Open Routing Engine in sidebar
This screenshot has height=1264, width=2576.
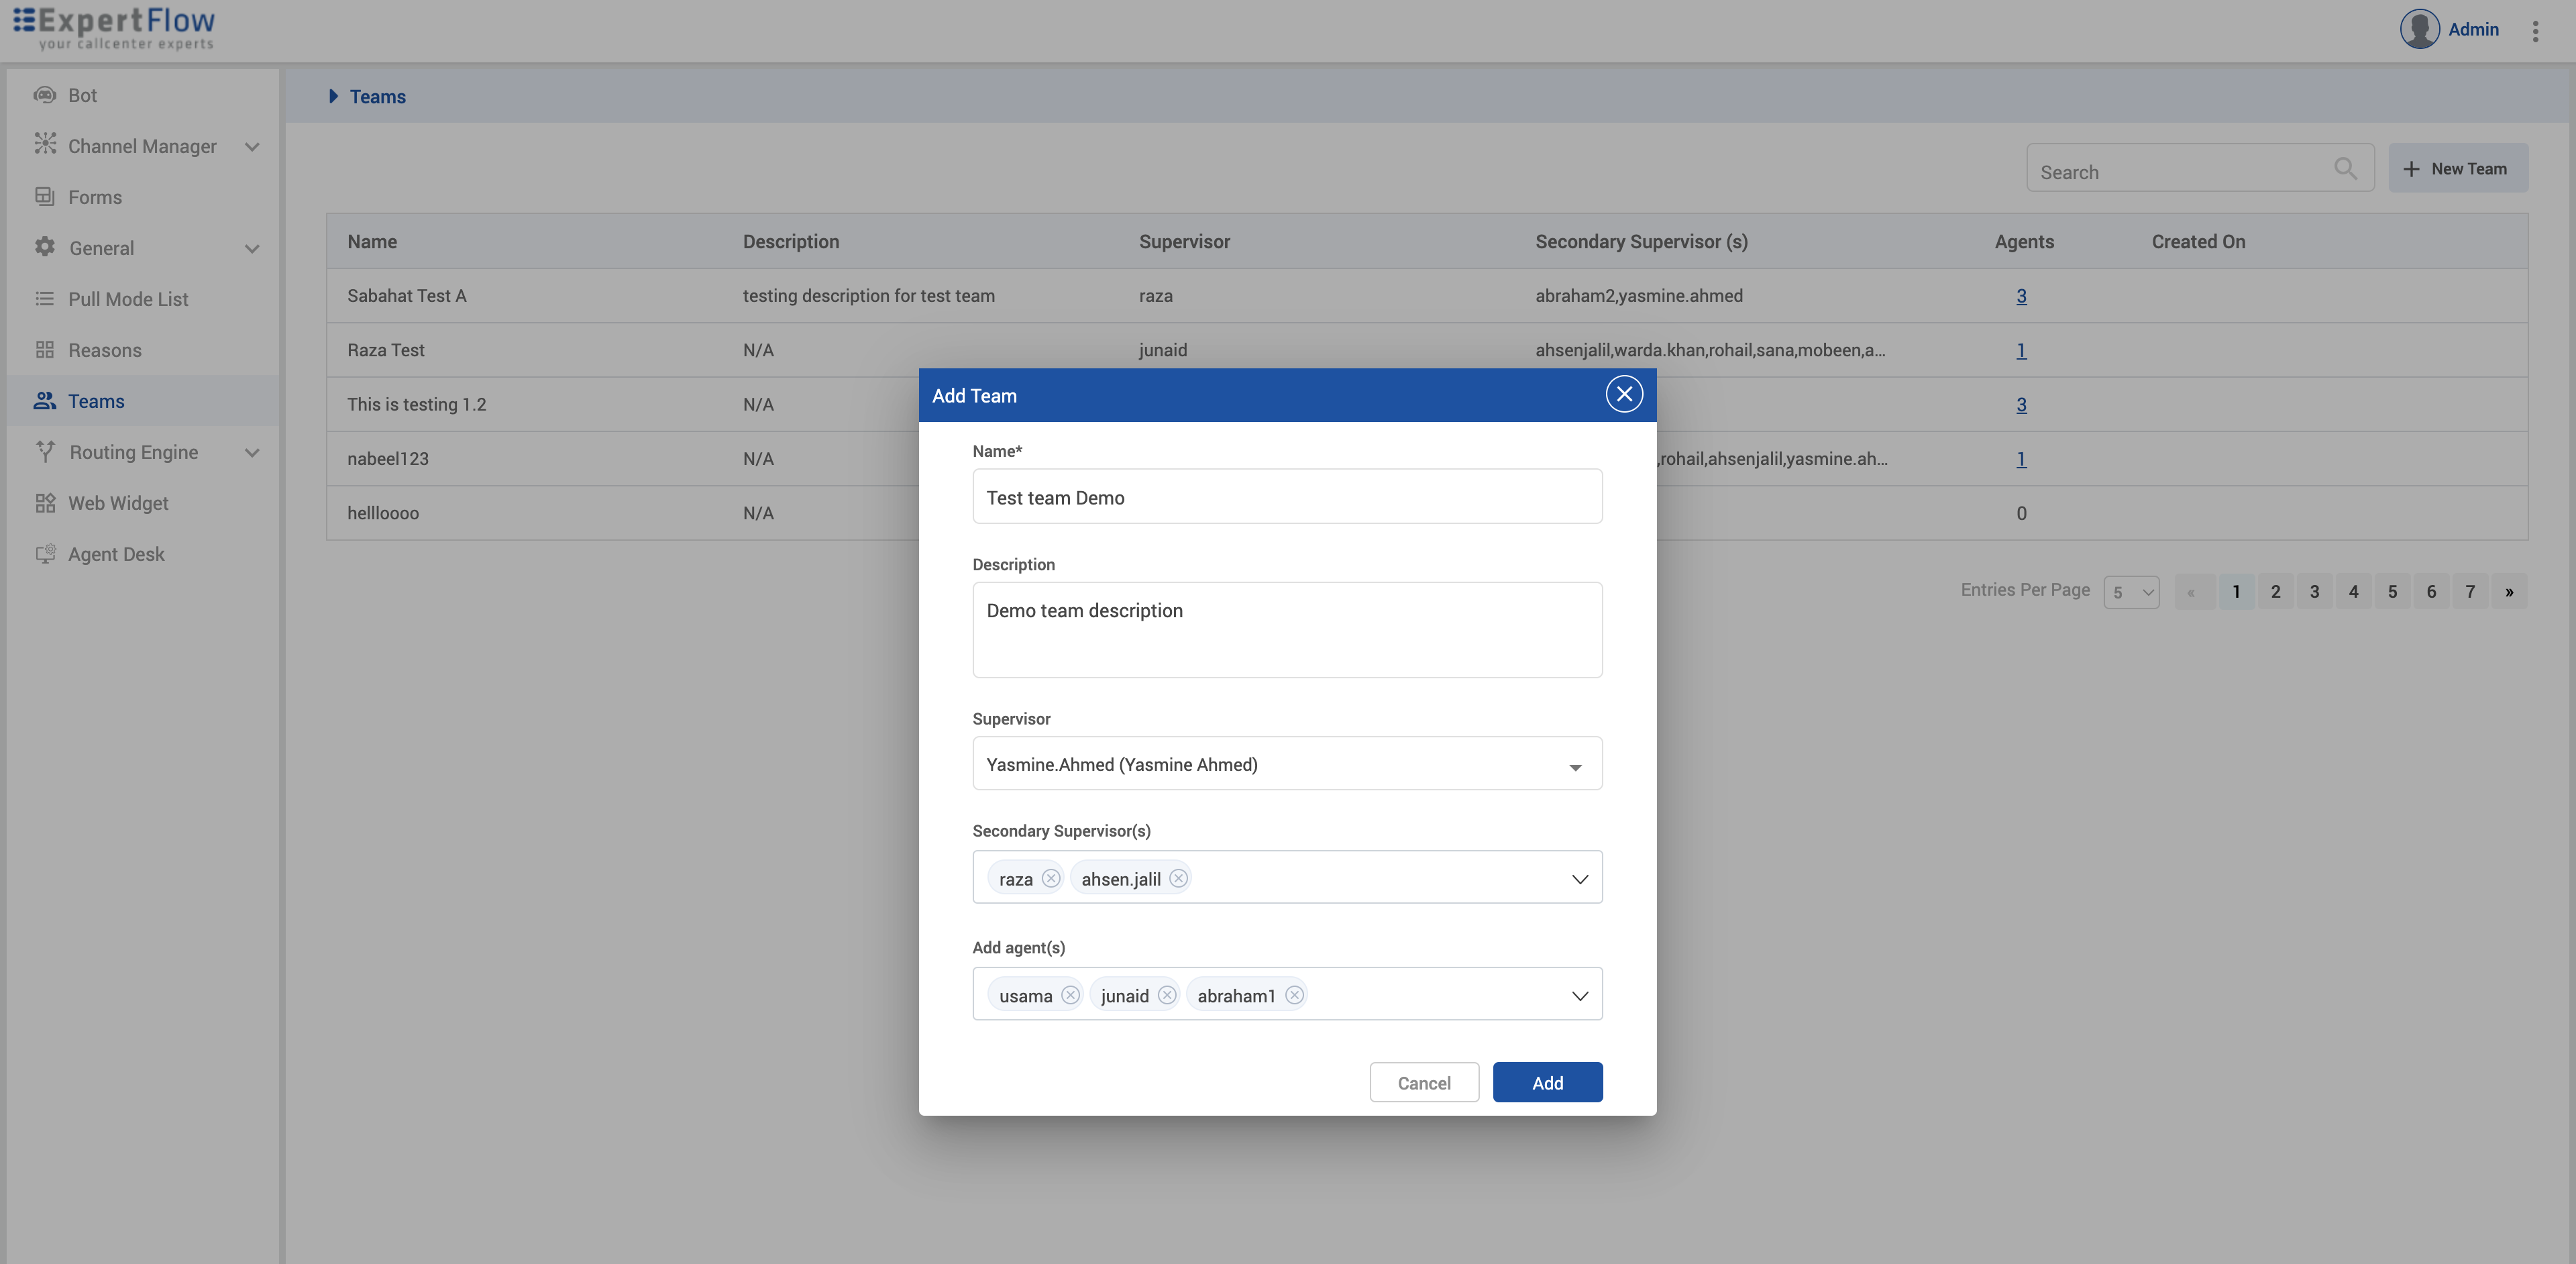(134, 452)
